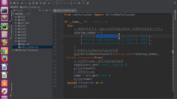Open LibreOffice Calc from the launcher

[4, 75]
